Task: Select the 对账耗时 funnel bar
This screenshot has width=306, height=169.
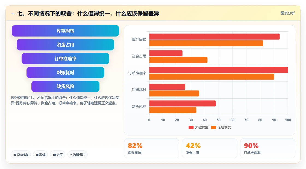Action: pyautogui.click(x=65, y=73)
